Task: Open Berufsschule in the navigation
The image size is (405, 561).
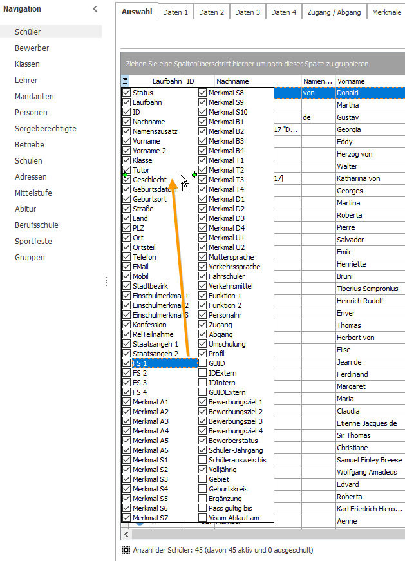Action: [x=37, y=225]
